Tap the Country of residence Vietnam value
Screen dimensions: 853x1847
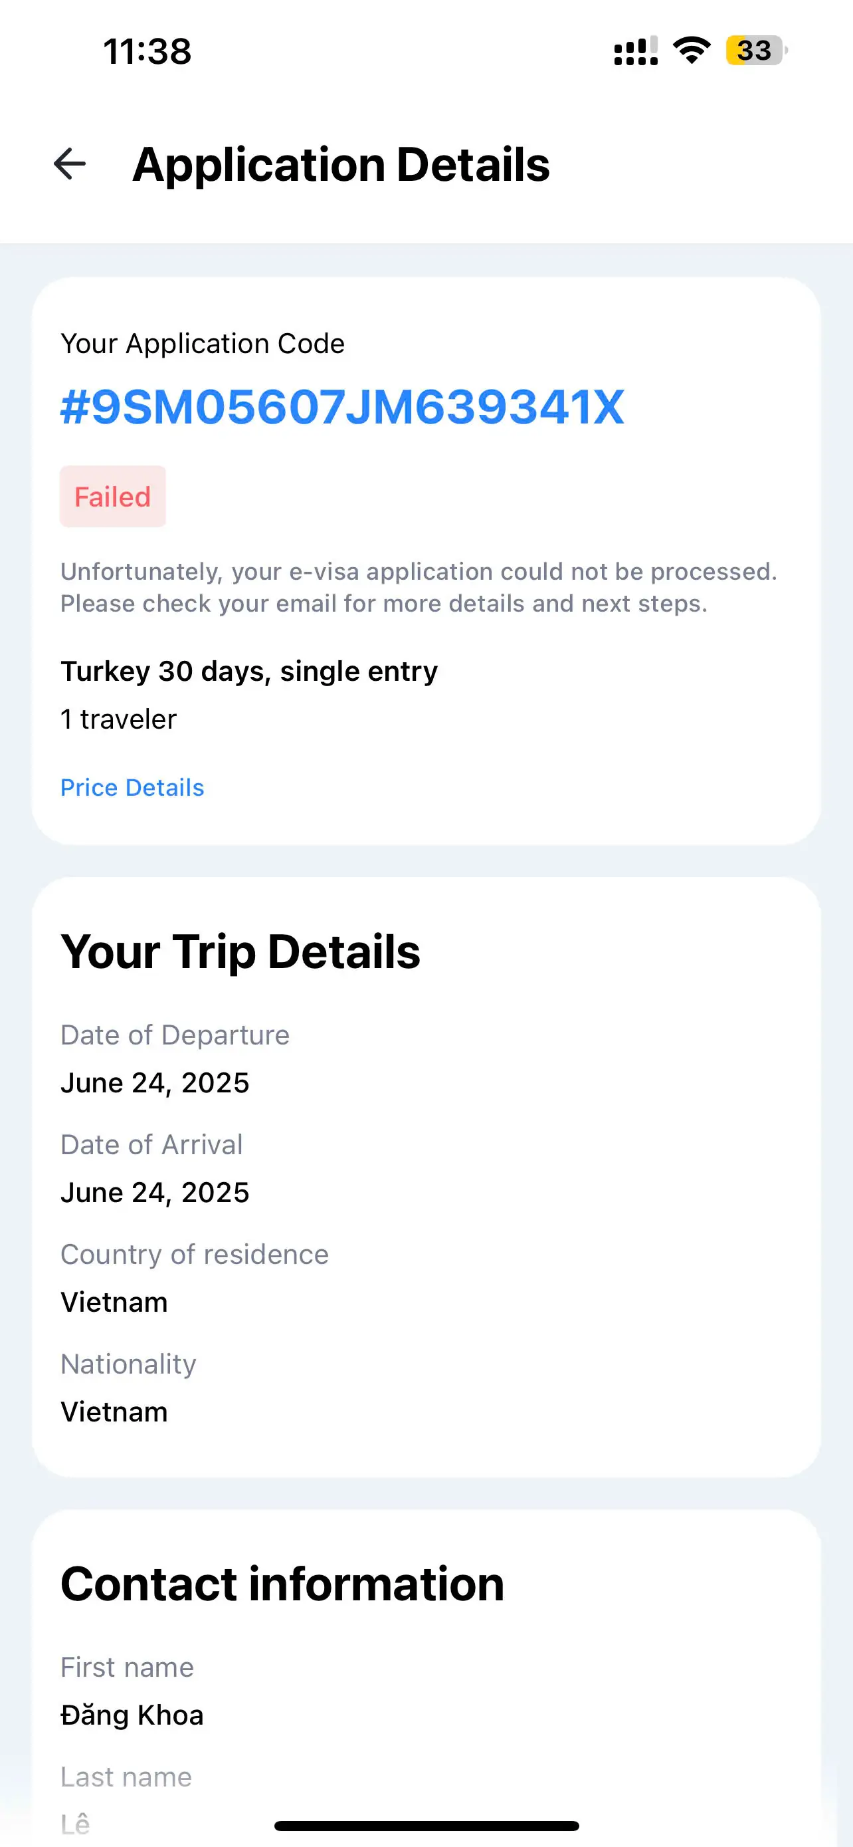[x=114, y=1302]
